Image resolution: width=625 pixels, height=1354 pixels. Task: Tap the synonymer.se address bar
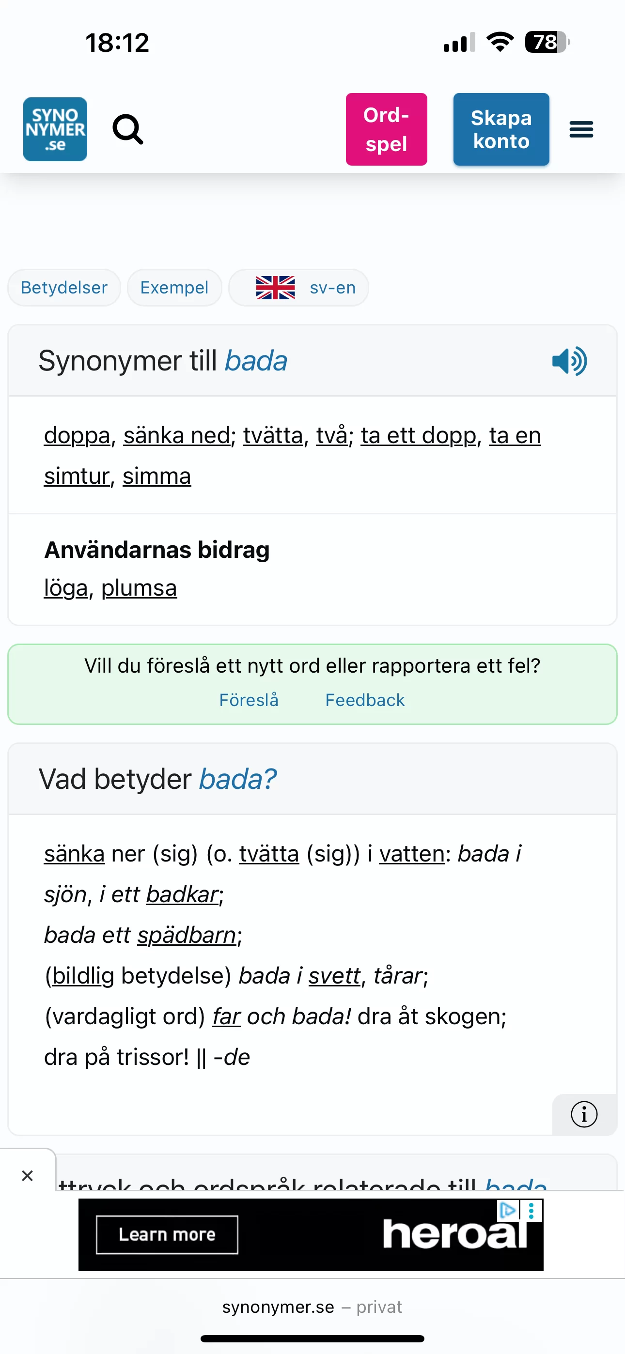tap(312, 1307)
